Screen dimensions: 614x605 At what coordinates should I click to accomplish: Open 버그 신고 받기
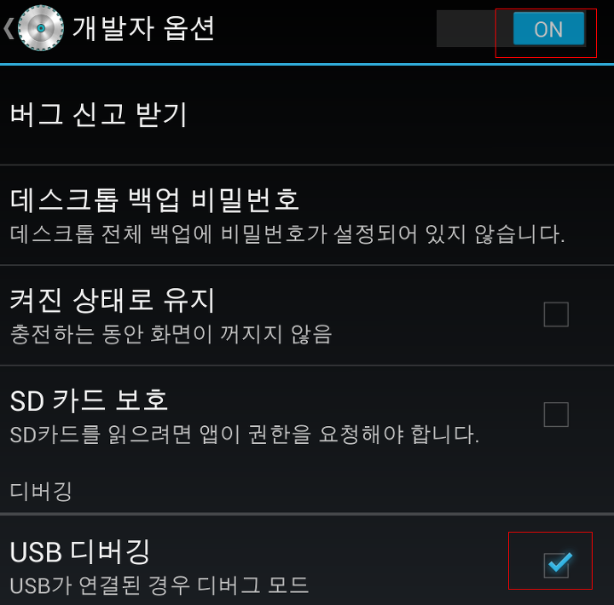307,115
